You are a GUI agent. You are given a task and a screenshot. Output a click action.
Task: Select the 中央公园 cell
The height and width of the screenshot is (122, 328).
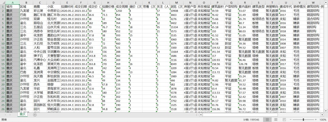coord(40,52)
